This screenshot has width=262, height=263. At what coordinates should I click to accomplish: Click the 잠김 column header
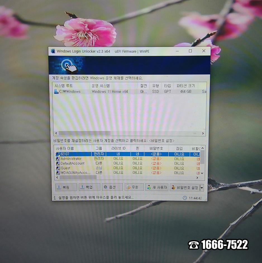(179, 149)
